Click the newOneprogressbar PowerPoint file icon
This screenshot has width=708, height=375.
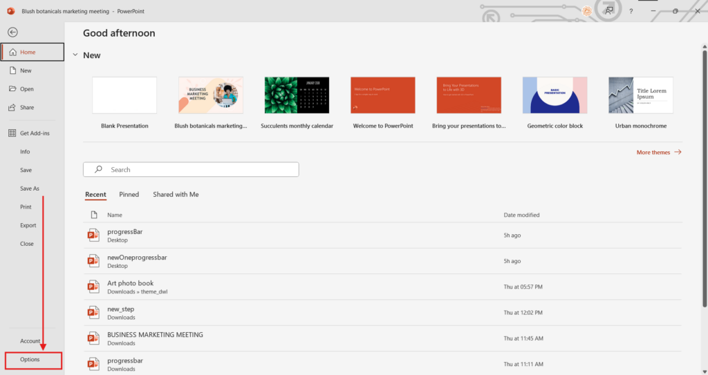[x=93, y=261]
